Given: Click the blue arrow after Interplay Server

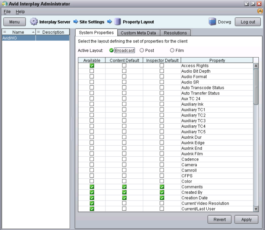Looking at the screenshot, I should click(76, 22).
